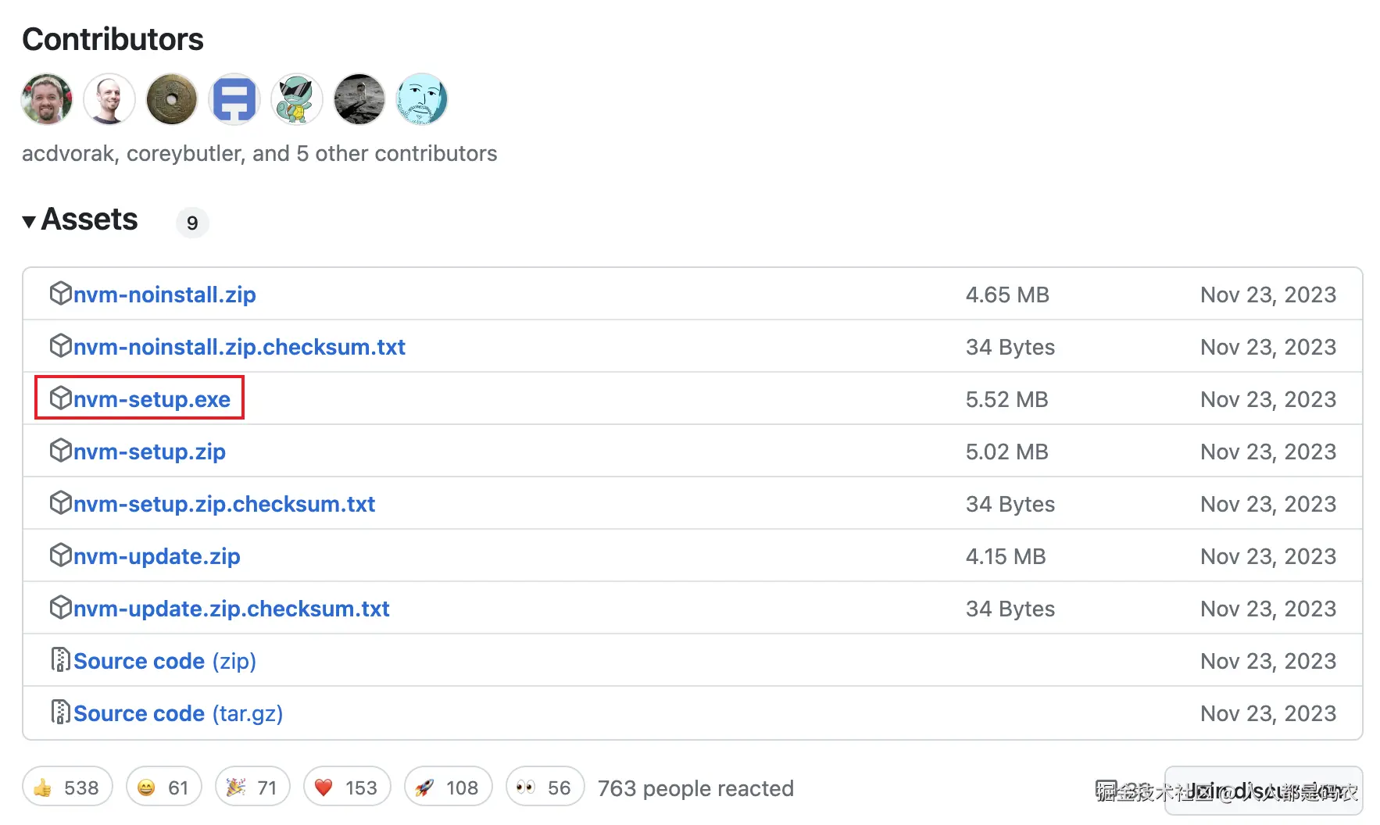The width and height of the screenshot is (1380, 825).
Task: Download nvm-setup.zip.checksum.txt file
Action: pos(224,504)
